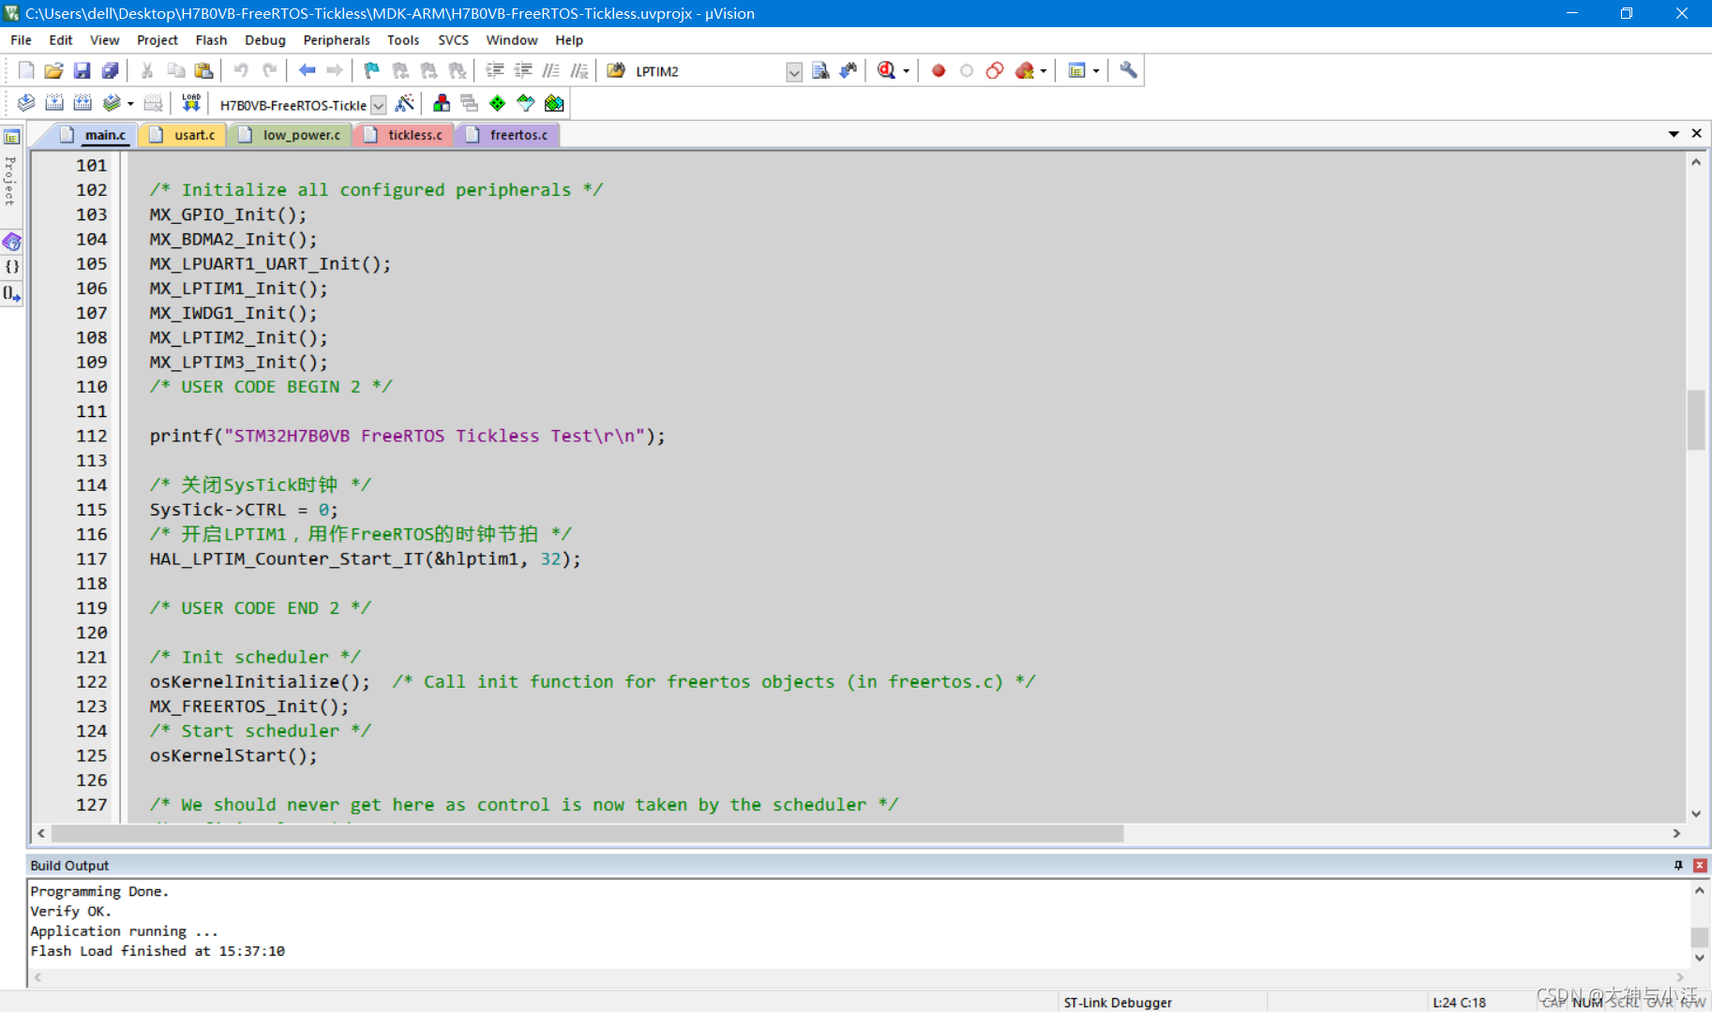Screen dimensions: 1712x1012
Task: Open the configuration wrench tool
Action: point(1127,70)
